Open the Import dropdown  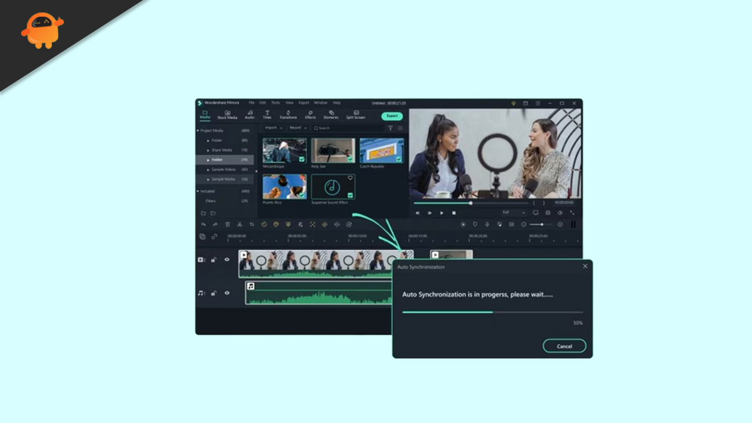click(273, 128)
